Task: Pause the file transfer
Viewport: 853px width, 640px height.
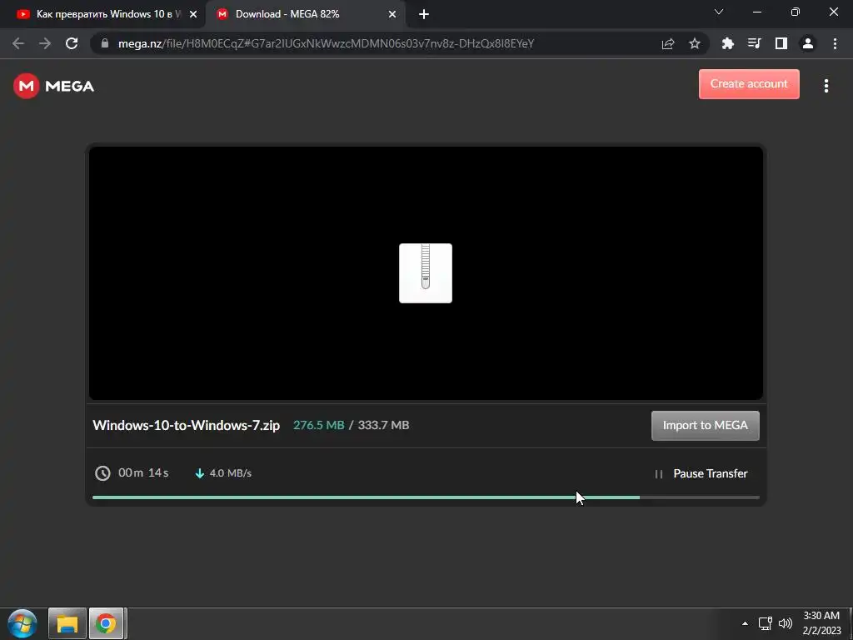Action: point(701,473)
